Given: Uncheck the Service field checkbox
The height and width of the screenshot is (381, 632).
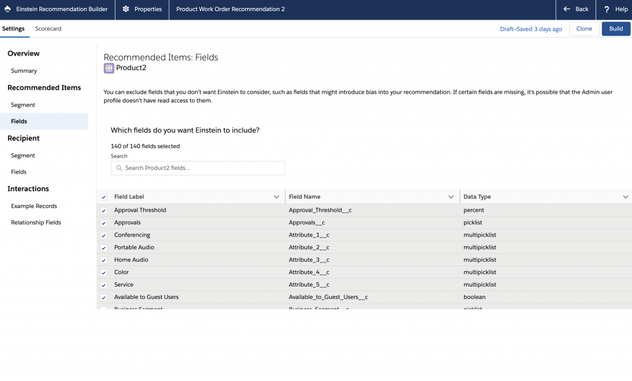Looking at the screenshot, I should click(104, 285).
